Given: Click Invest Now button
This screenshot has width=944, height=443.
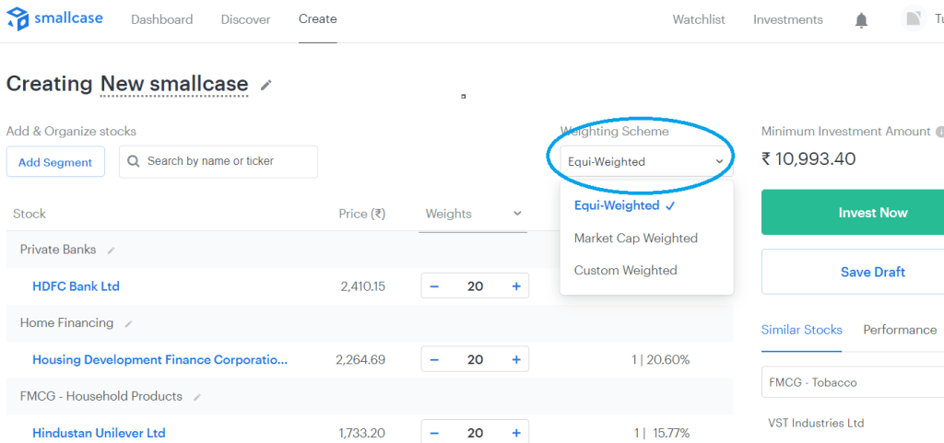Looking at the screenshot, I should 853,212.
